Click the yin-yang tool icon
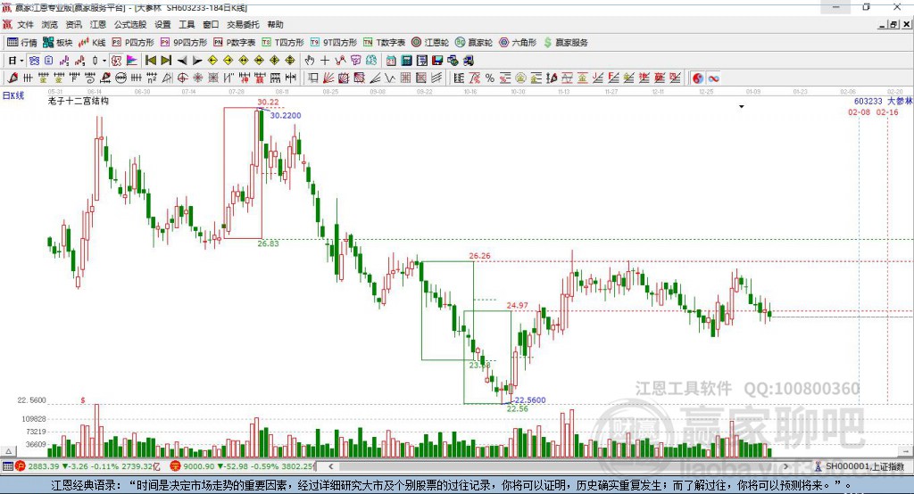This screenshot has height=494, width=914. (x=698, y=78)
